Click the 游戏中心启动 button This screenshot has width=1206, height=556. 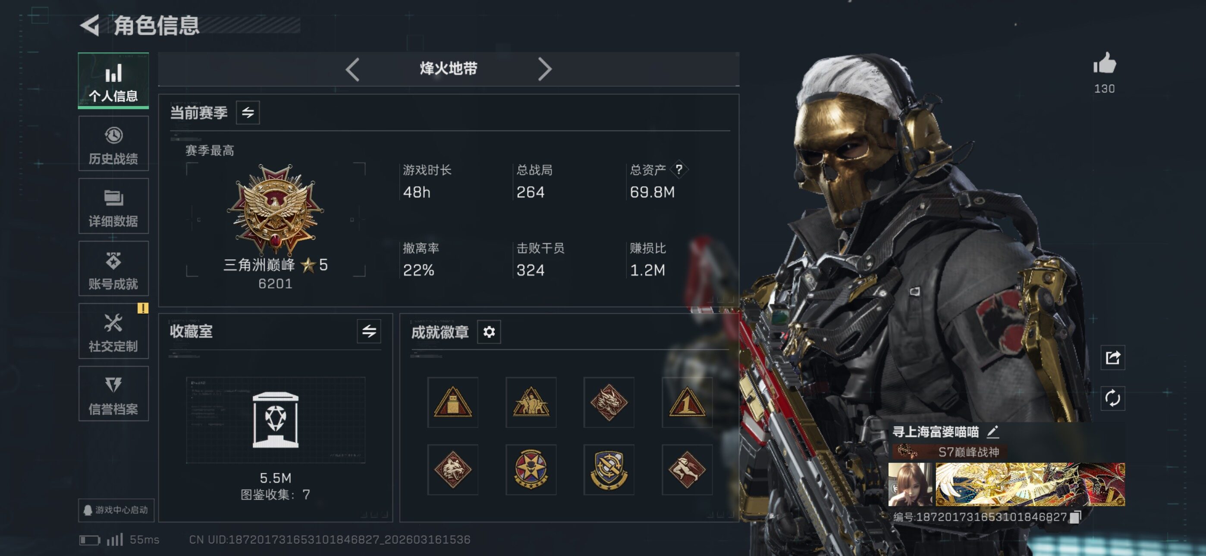click(x=116, y=509)
